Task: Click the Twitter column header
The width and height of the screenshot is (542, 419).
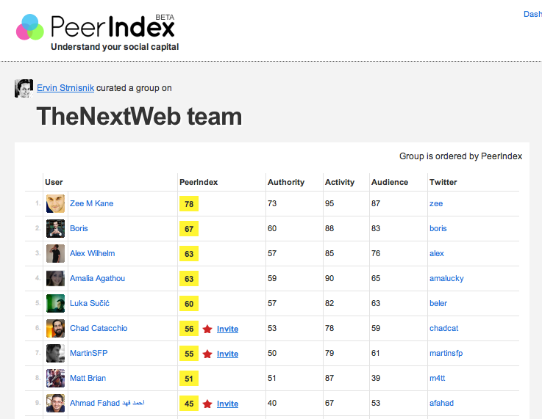Action: point(443,182)
